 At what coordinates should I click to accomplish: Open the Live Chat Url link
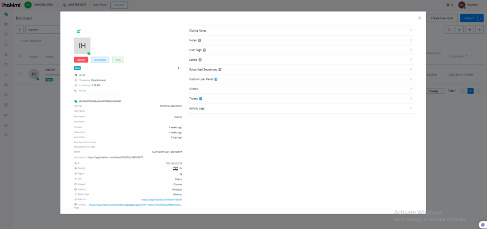(115, 157)
